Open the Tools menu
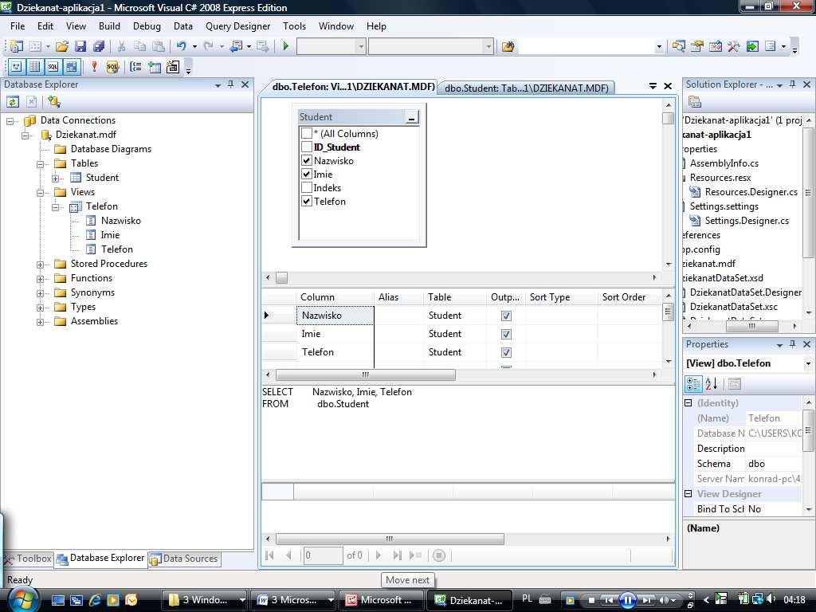The width and height of the screenshot is (816, 612). 294,26
